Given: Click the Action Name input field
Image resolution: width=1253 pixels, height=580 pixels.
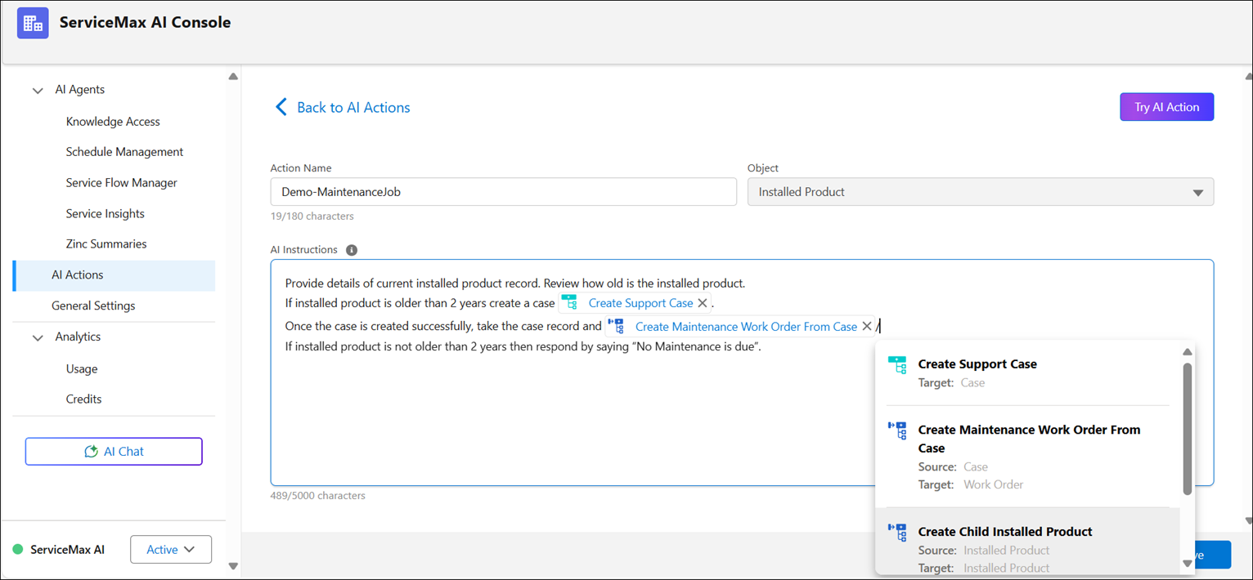Looking at the screenshot, I should (x=504, y=192).
